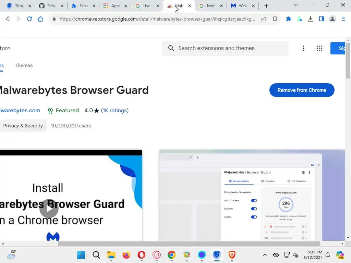Image resolution: width=351 pixels, height=263 pixels.
Task: Close the Malwarebytes Web Store tab
Action: pyautogui.click(x=190, y=6)
